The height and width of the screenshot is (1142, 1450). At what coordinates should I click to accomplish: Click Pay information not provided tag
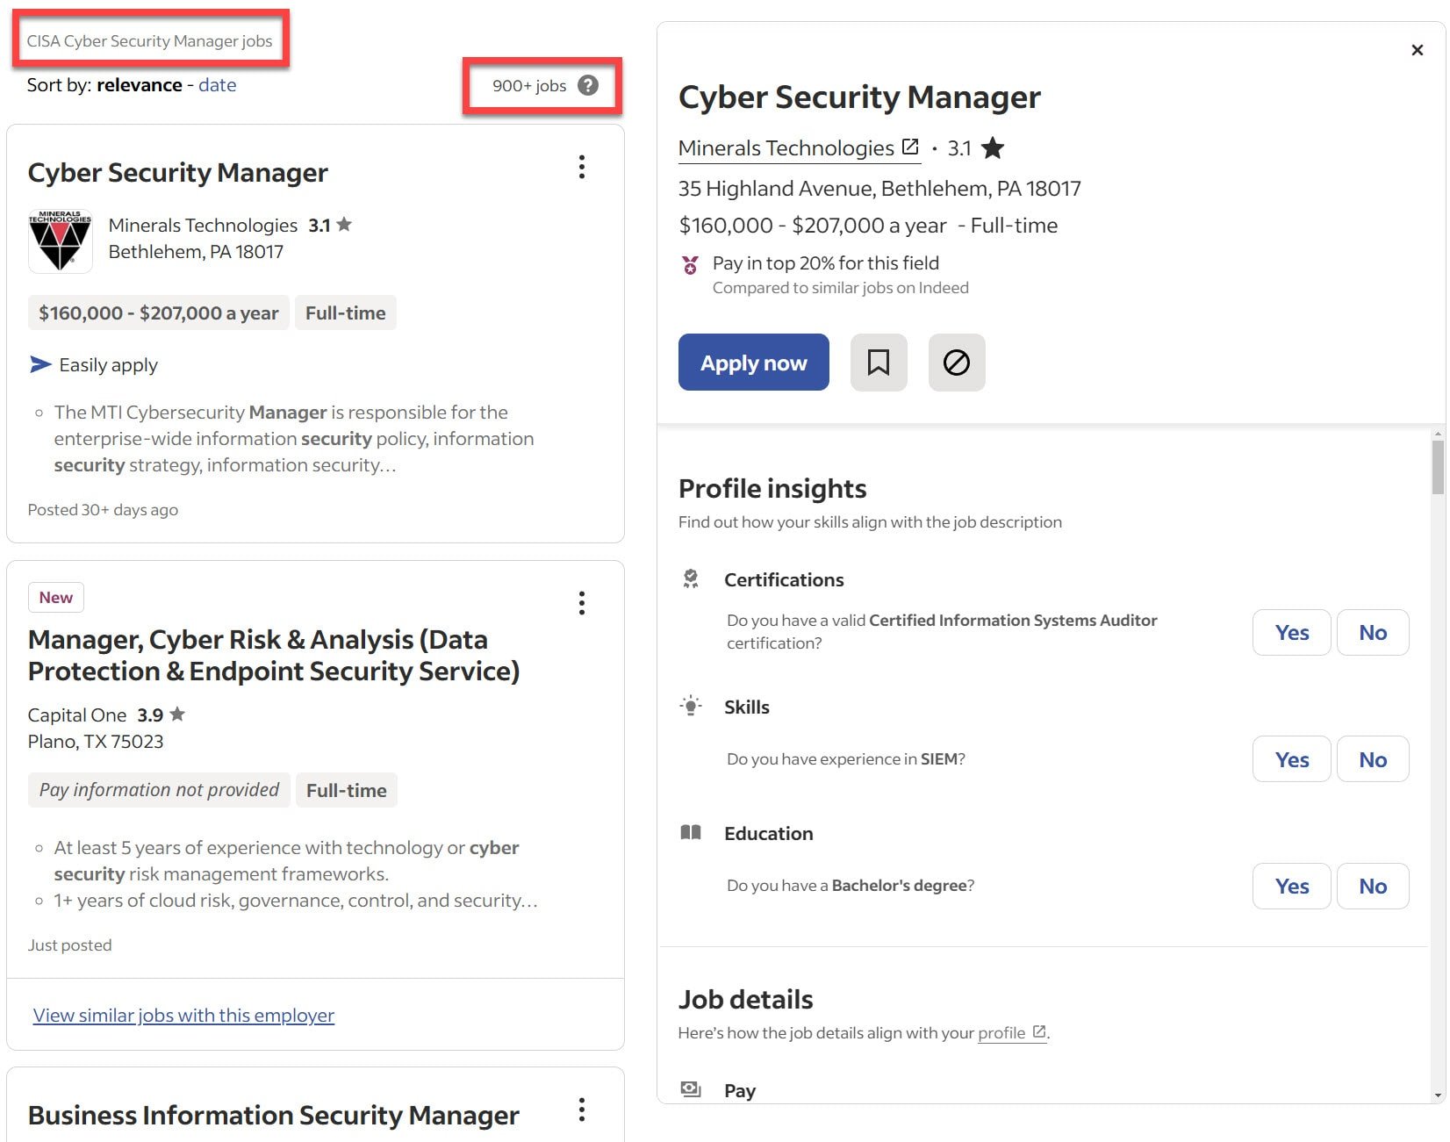(159, 790)
